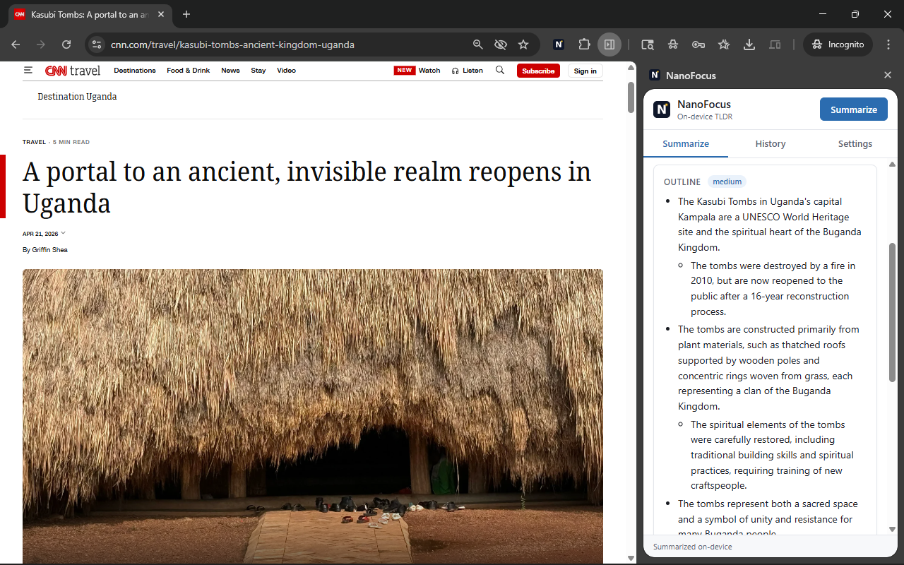Open the Chrome Extensions puzzle icon
904x565 pixels.
pos(584,44)
